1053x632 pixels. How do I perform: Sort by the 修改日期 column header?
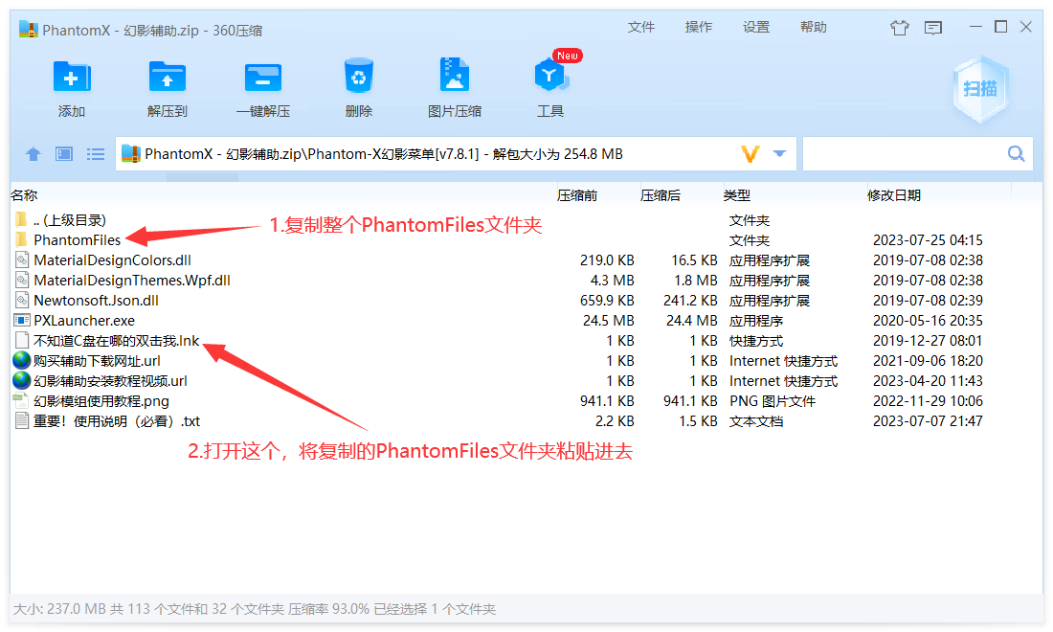click(x=894, y=195)
